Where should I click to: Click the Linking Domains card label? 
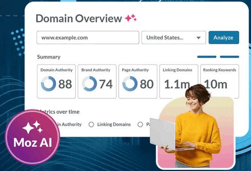[177, 70]
